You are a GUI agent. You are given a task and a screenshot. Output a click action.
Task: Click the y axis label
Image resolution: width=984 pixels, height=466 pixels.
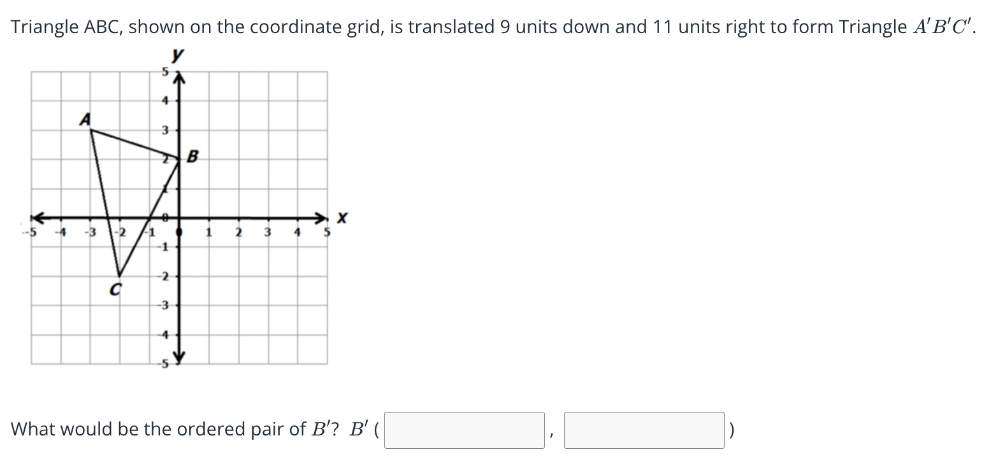pyautogui.click(x=178, y=56)
